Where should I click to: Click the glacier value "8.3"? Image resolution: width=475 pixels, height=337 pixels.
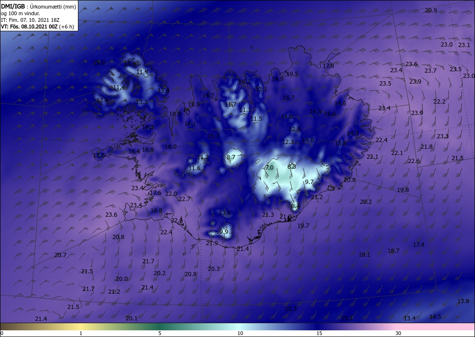pos(292,167)
